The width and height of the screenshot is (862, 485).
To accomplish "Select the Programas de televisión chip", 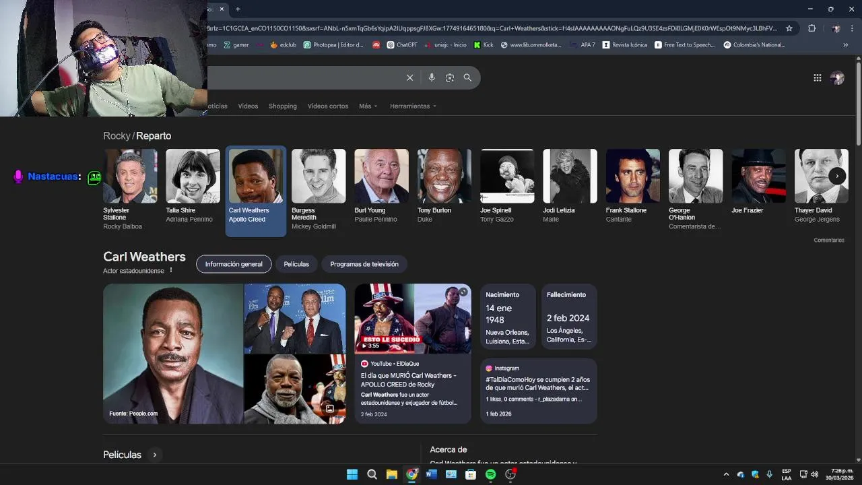I will click(364, 264).
